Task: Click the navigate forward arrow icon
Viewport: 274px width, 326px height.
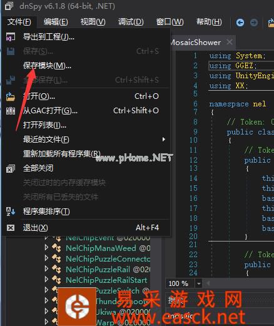Action: tap(254, 23)
